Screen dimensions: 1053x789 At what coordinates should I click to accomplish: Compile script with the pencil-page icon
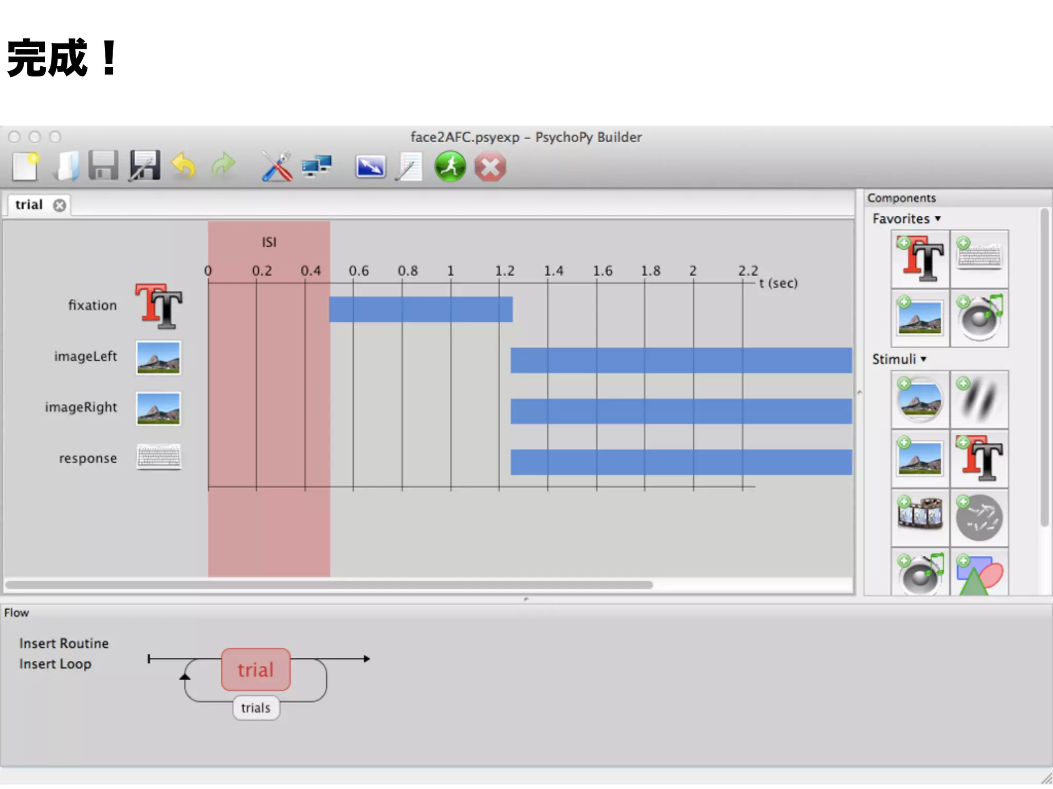(x=409, y=166)
